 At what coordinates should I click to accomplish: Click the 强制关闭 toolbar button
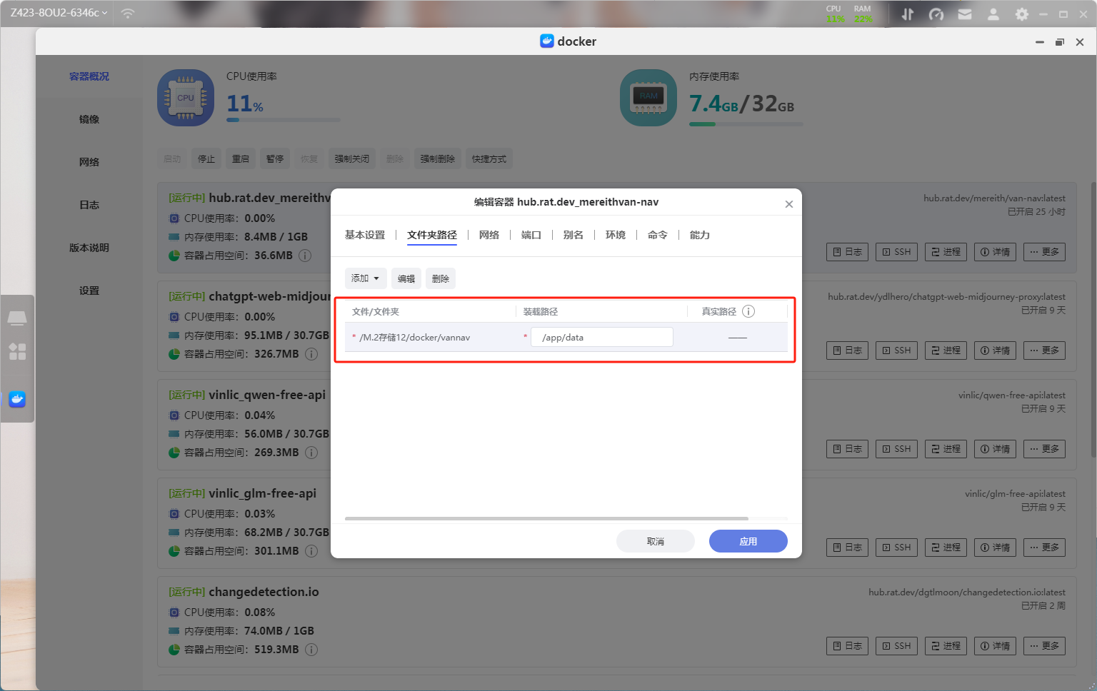(352, 158)
